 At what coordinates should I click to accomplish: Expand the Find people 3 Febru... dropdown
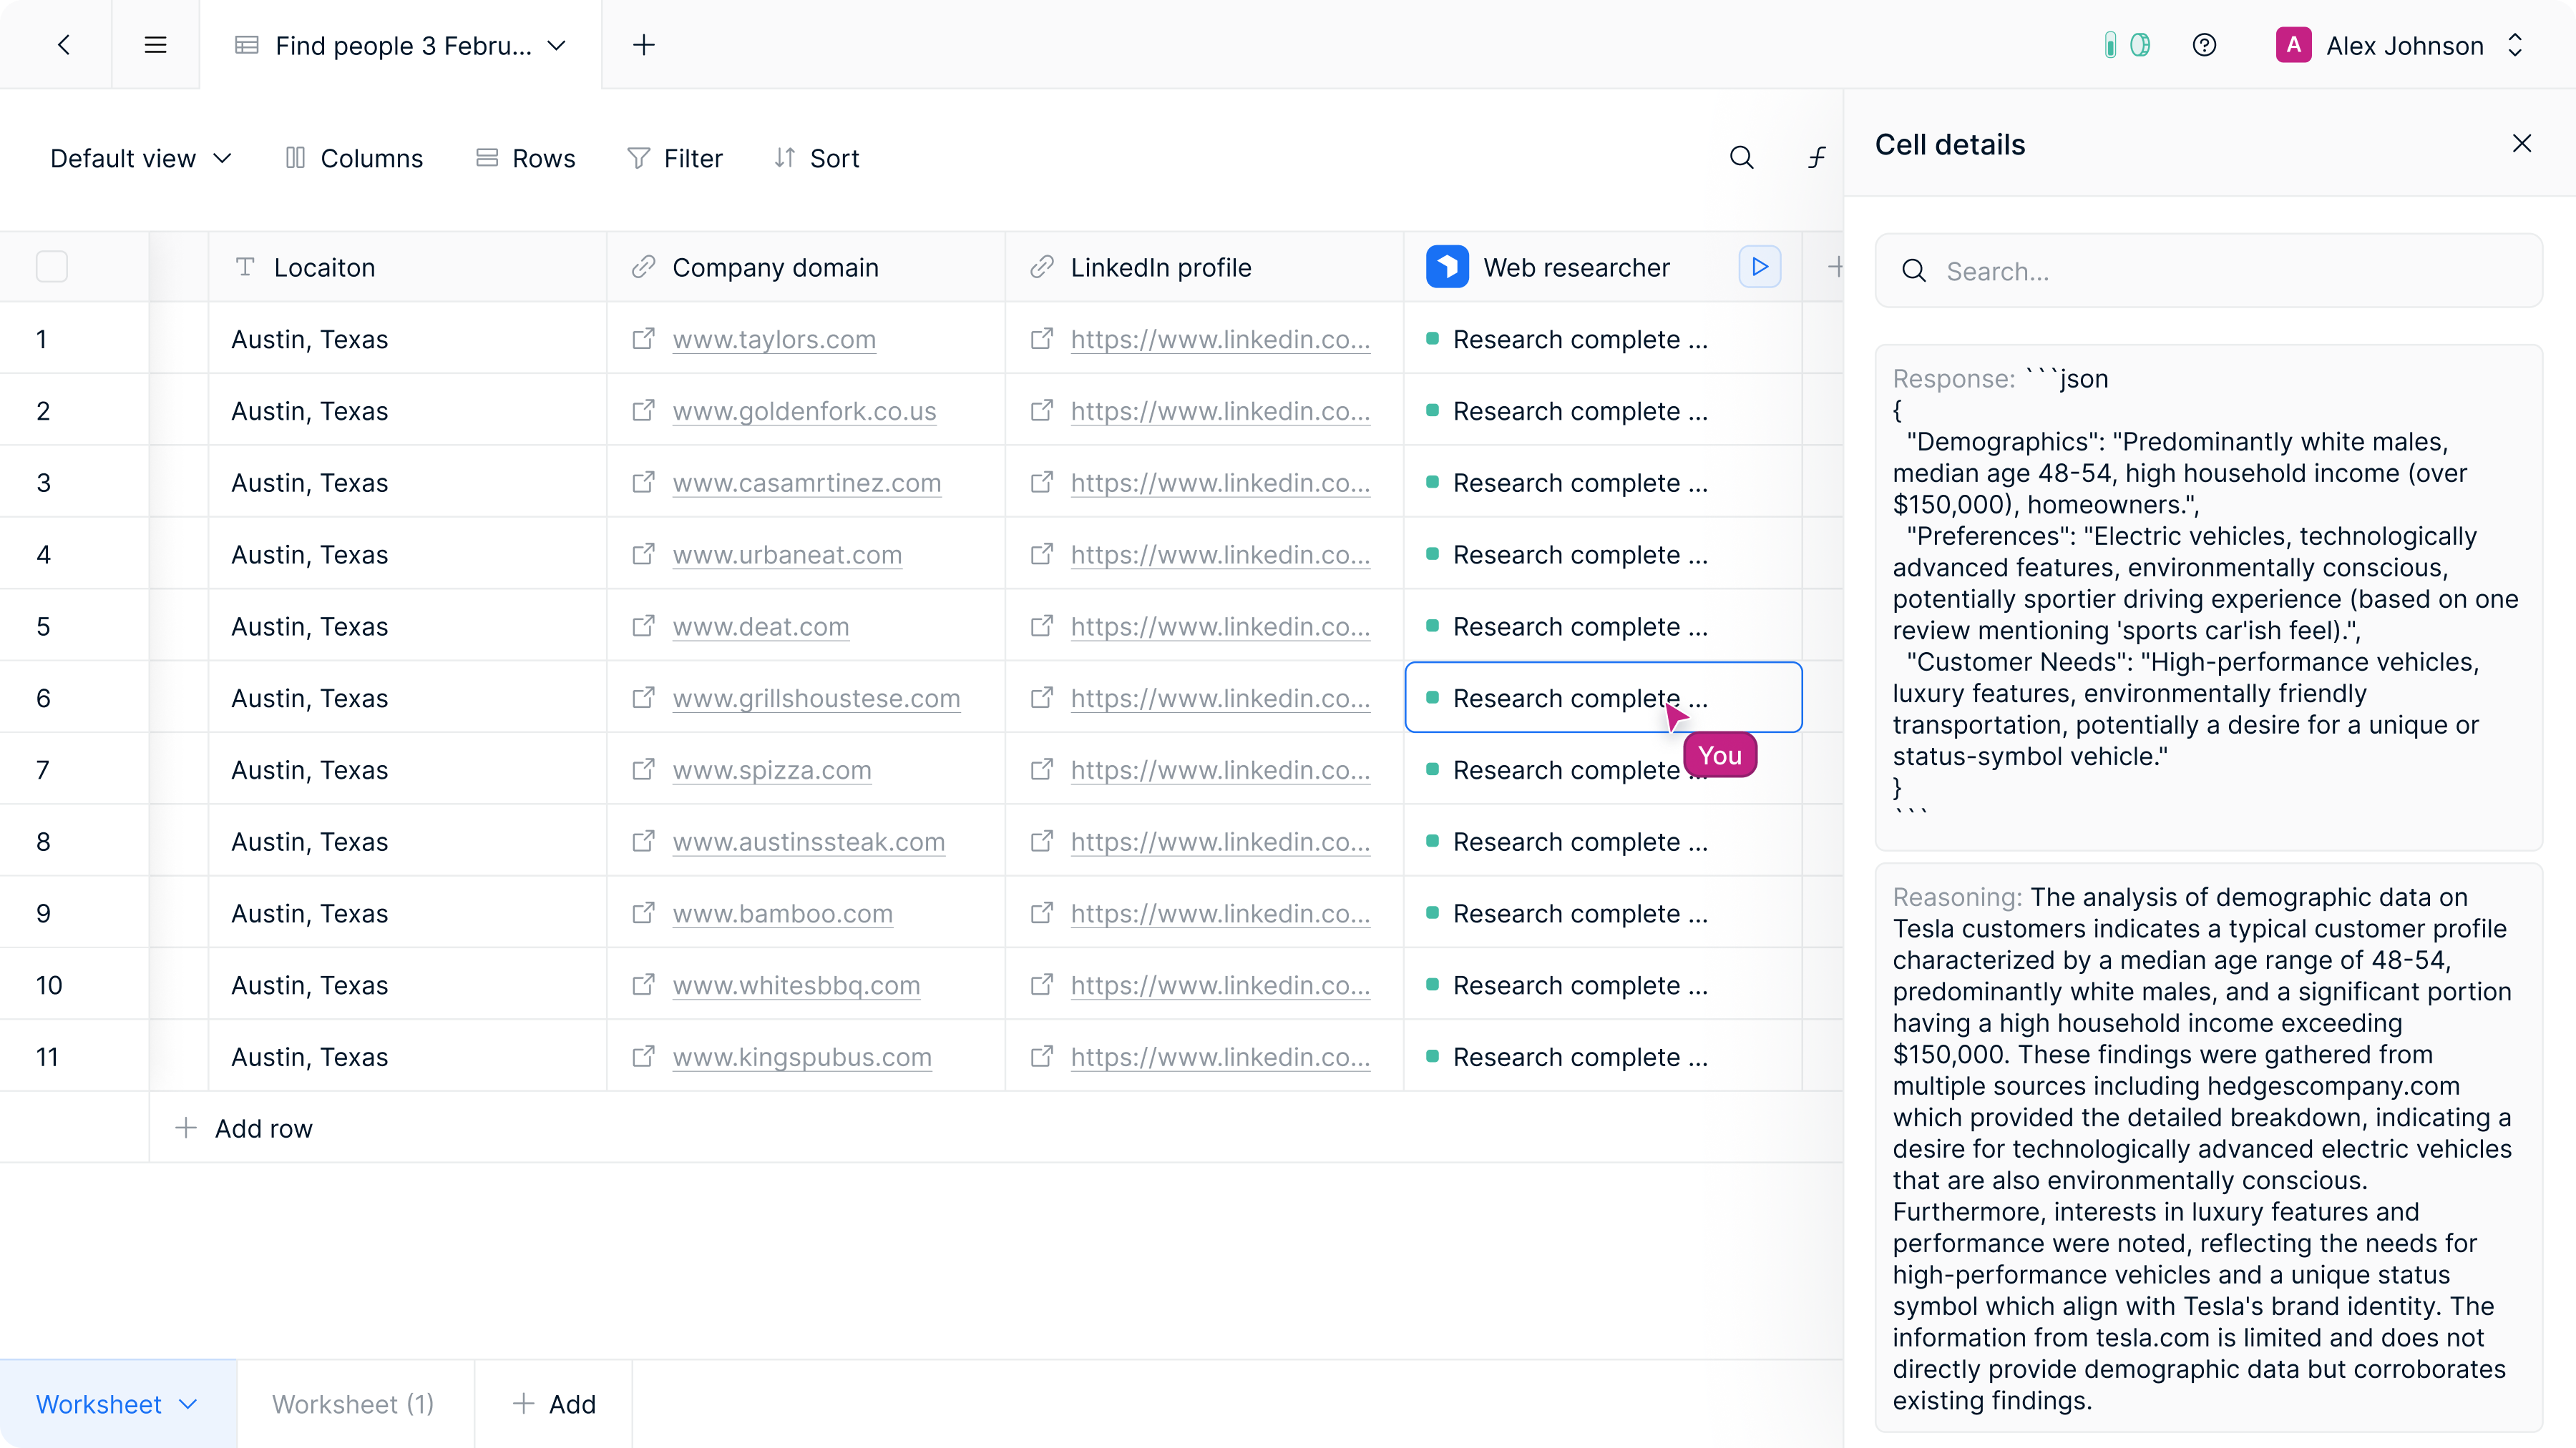coord(557,46)
